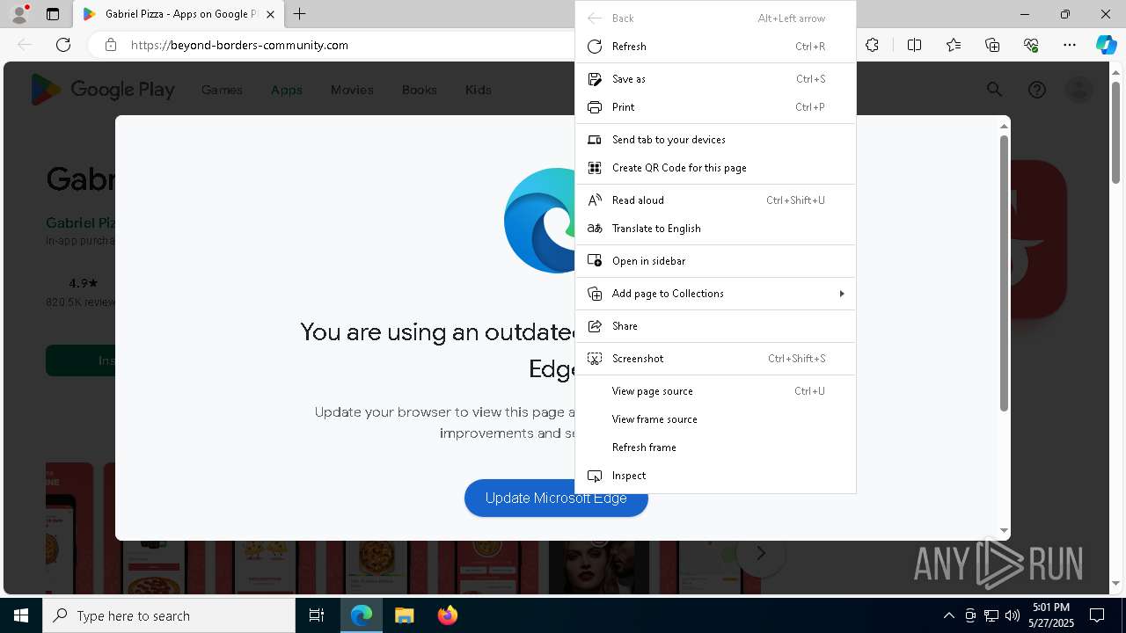Click the dialog's vertical scrollbar thumb

point(1004,273)
